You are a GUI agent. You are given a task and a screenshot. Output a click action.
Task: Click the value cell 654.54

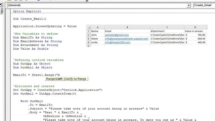click(x=195, y=39)
